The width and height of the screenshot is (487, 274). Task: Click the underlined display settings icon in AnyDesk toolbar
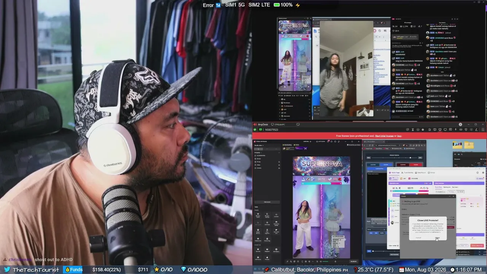click(x=439, y=130)
